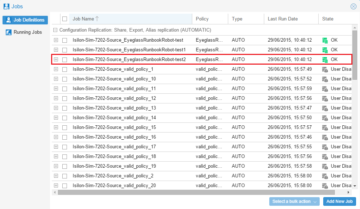
Task: Sort by the Policy column header
Action: [210, 19]
